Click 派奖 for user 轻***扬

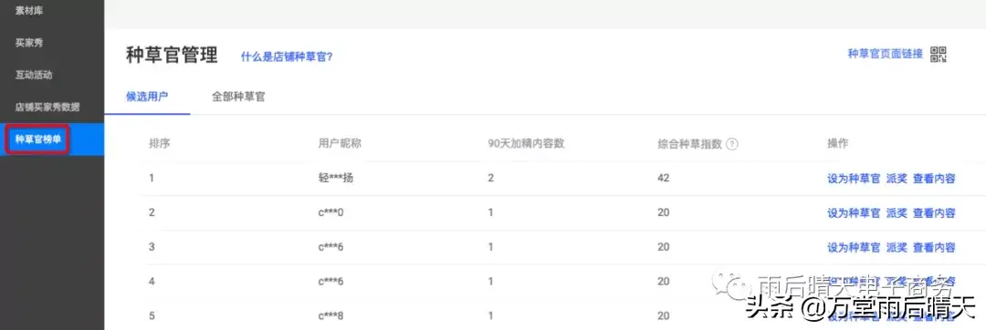[x=897, y=178]
